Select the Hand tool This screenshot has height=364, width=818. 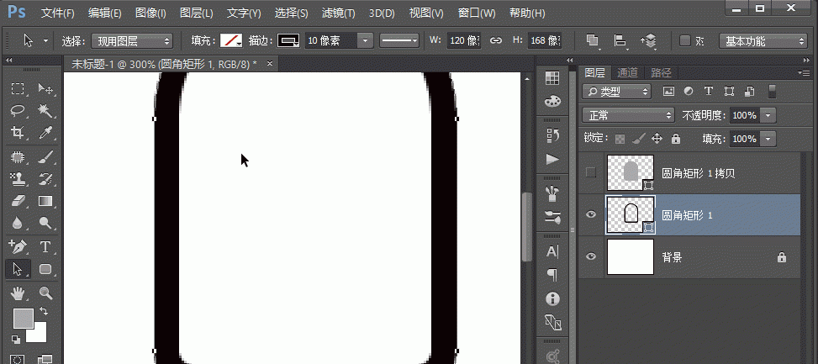point(18,293)
